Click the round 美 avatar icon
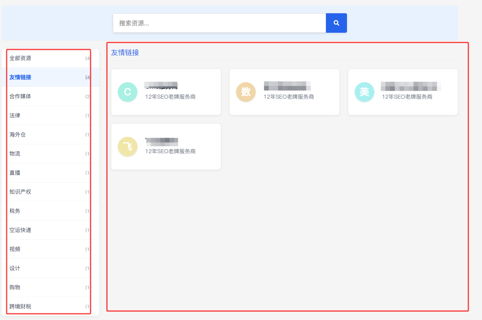This screenshot has width=482, height=320. tap(365, 92)
